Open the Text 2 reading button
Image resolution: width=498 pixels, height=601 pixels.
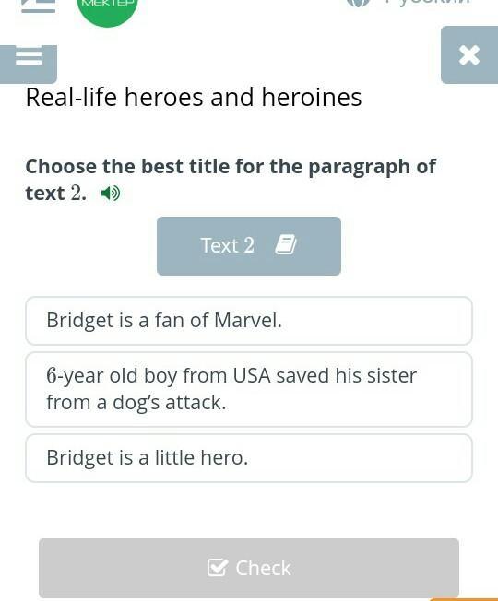tap(249, 246)
